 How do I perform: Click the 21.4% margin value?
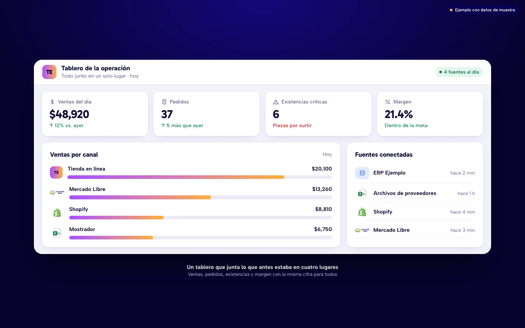(x=399, y=114)
